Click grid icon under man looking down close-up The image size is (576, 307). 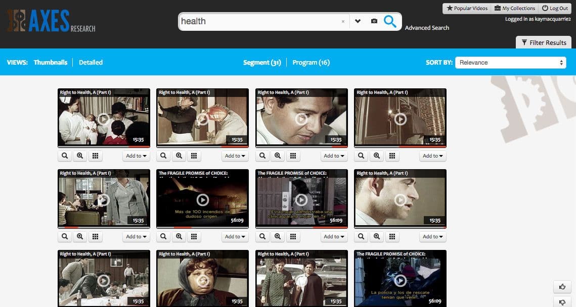coord(293,156)
